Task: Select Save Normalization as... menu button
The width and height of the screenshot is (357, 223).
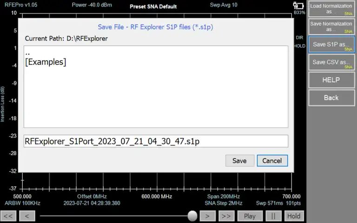Action: pyautogui.click(x=331, y=26)
